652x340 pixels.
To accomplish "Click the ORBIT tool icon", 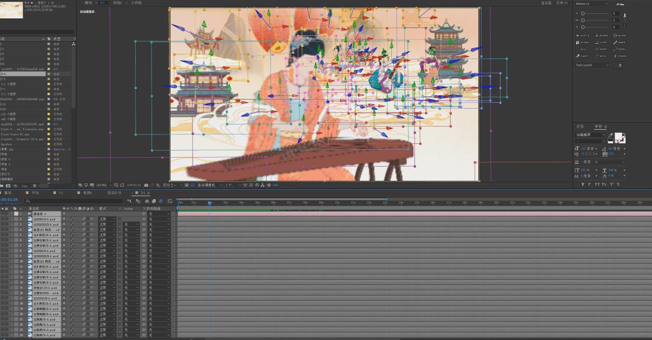I will [x=601, y=49].
